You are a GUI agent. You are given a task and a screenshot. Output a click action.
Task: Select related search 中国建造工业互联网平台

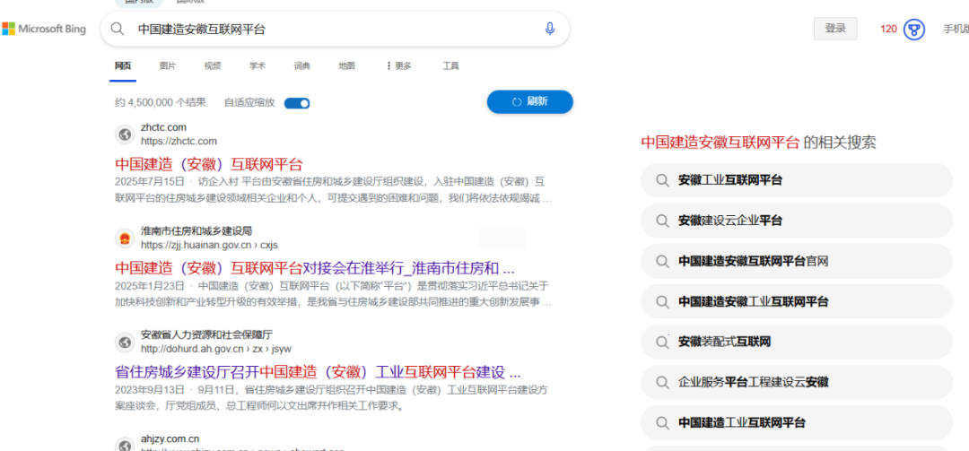797,422
